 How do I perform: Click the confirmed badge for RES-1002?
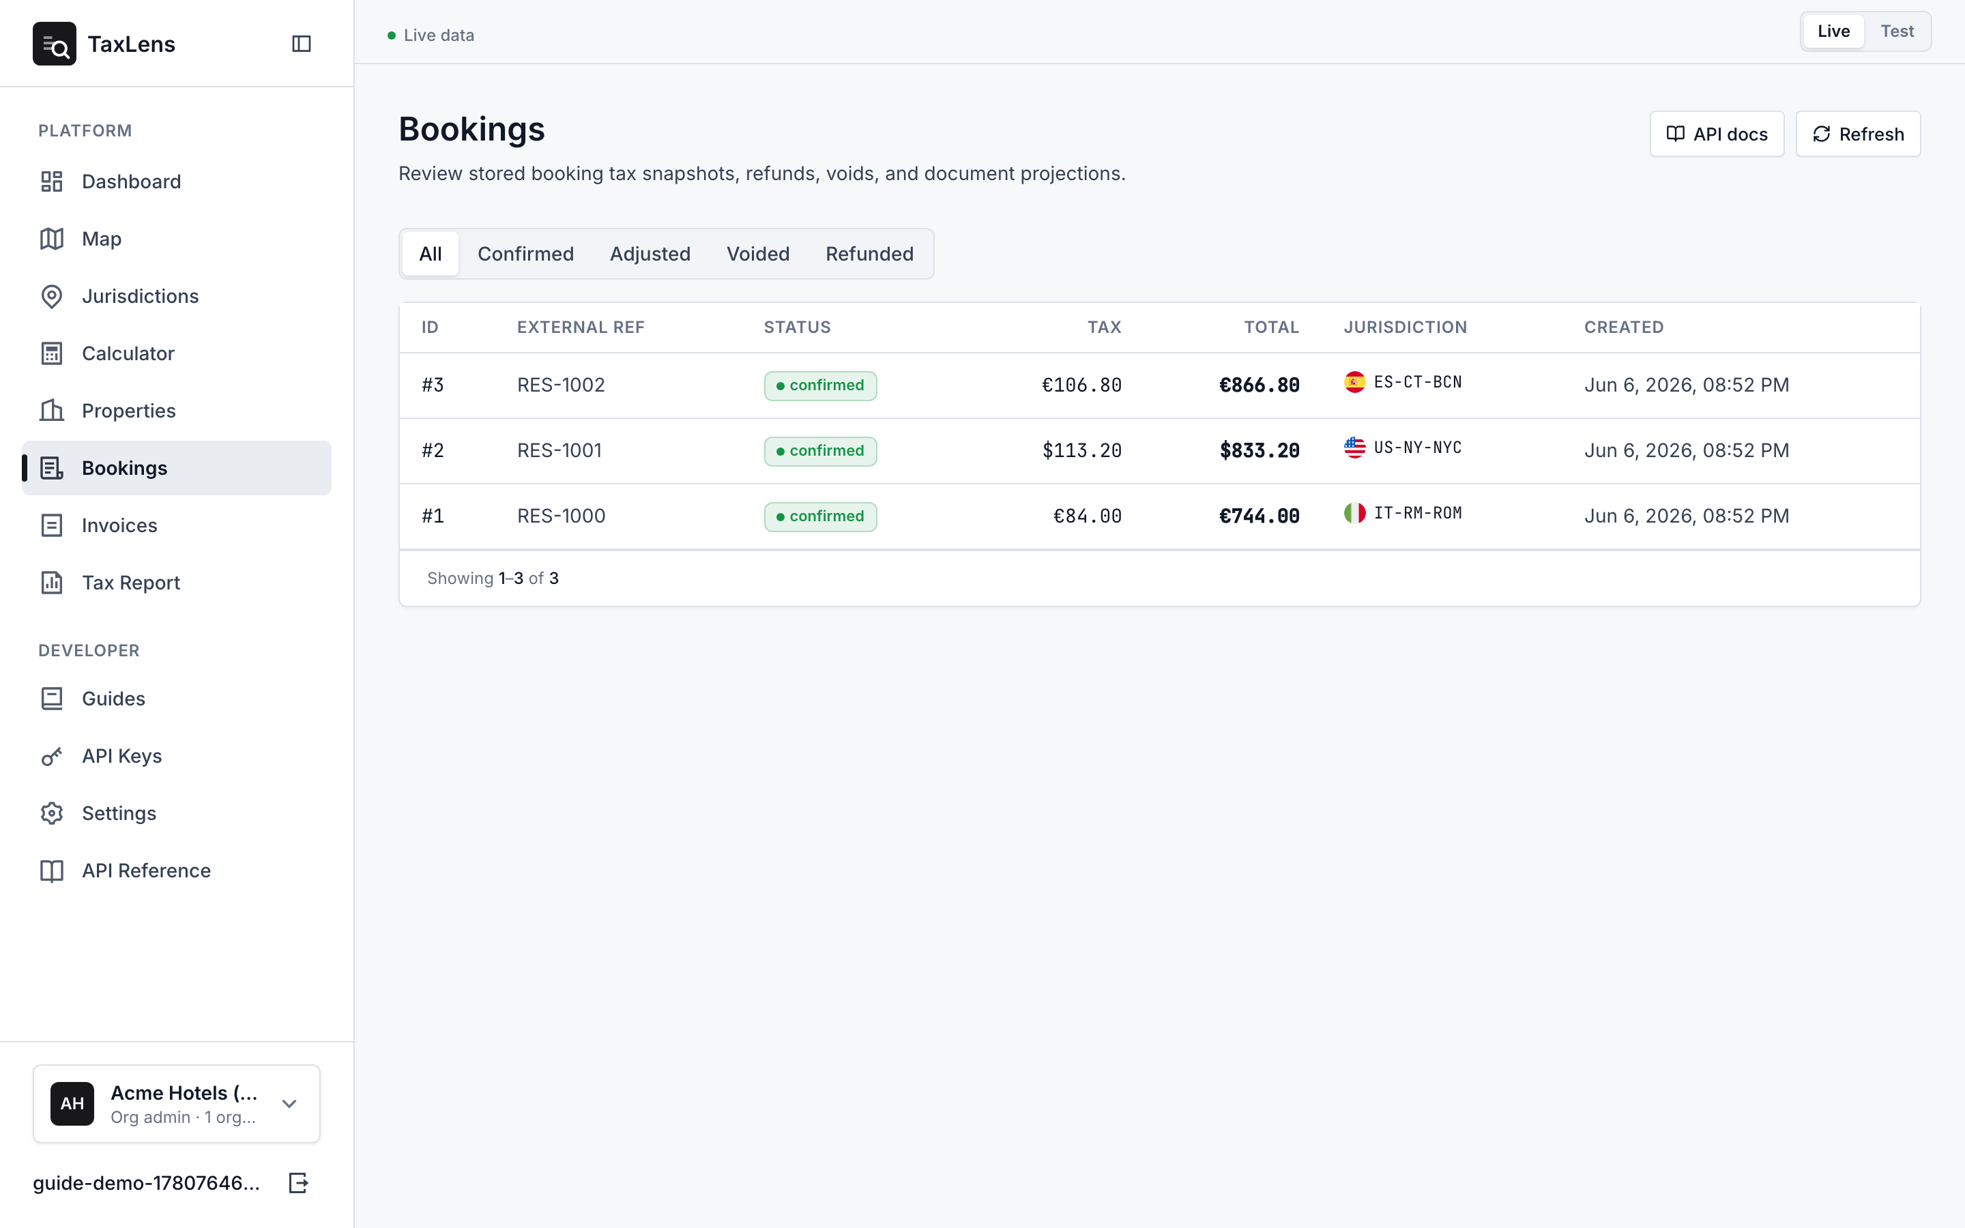[x=820, y=385]
